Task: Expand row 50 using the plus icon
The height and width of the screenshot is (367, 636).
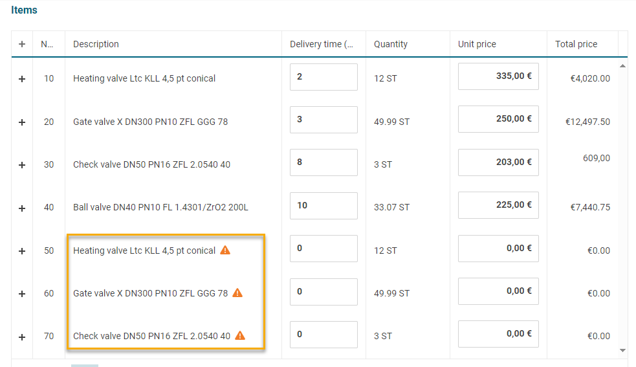Action: [x=22, y=250]
